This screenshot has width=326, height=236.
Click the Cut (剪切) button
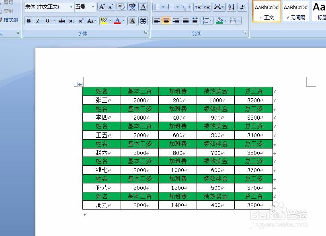[7, 2]
